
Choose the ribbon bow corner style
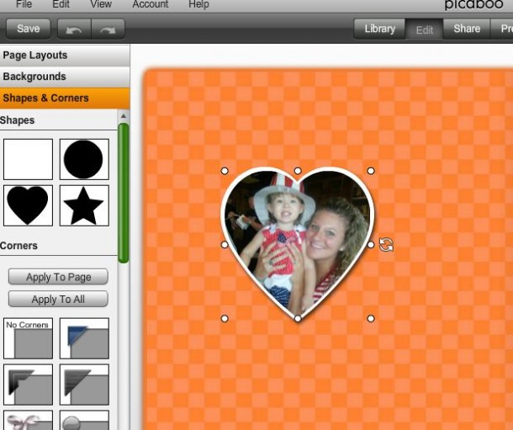(x=28, y=420)
